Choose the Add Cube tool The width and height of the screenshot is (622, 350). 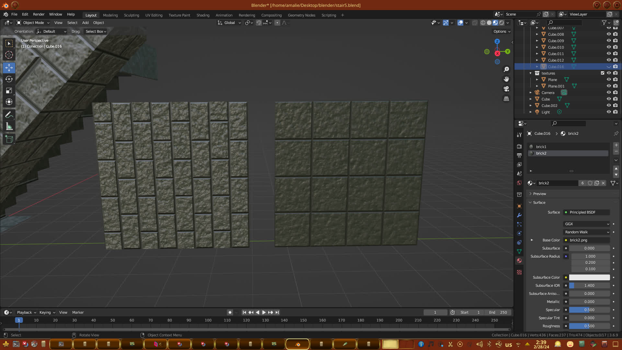pyautogui.click(x=9, y=139)
